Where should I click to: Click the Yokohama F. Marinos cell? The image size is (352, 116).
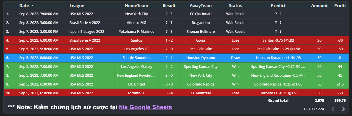[x=136, y=31]
